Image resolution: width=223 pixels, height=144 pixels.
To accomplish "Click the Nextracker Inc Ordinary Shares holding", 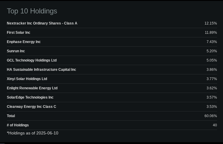I will tap(42, 23).
